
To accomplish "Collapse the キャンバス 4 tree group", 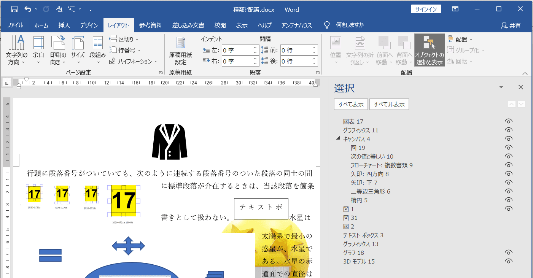I will tap(338, 139).
